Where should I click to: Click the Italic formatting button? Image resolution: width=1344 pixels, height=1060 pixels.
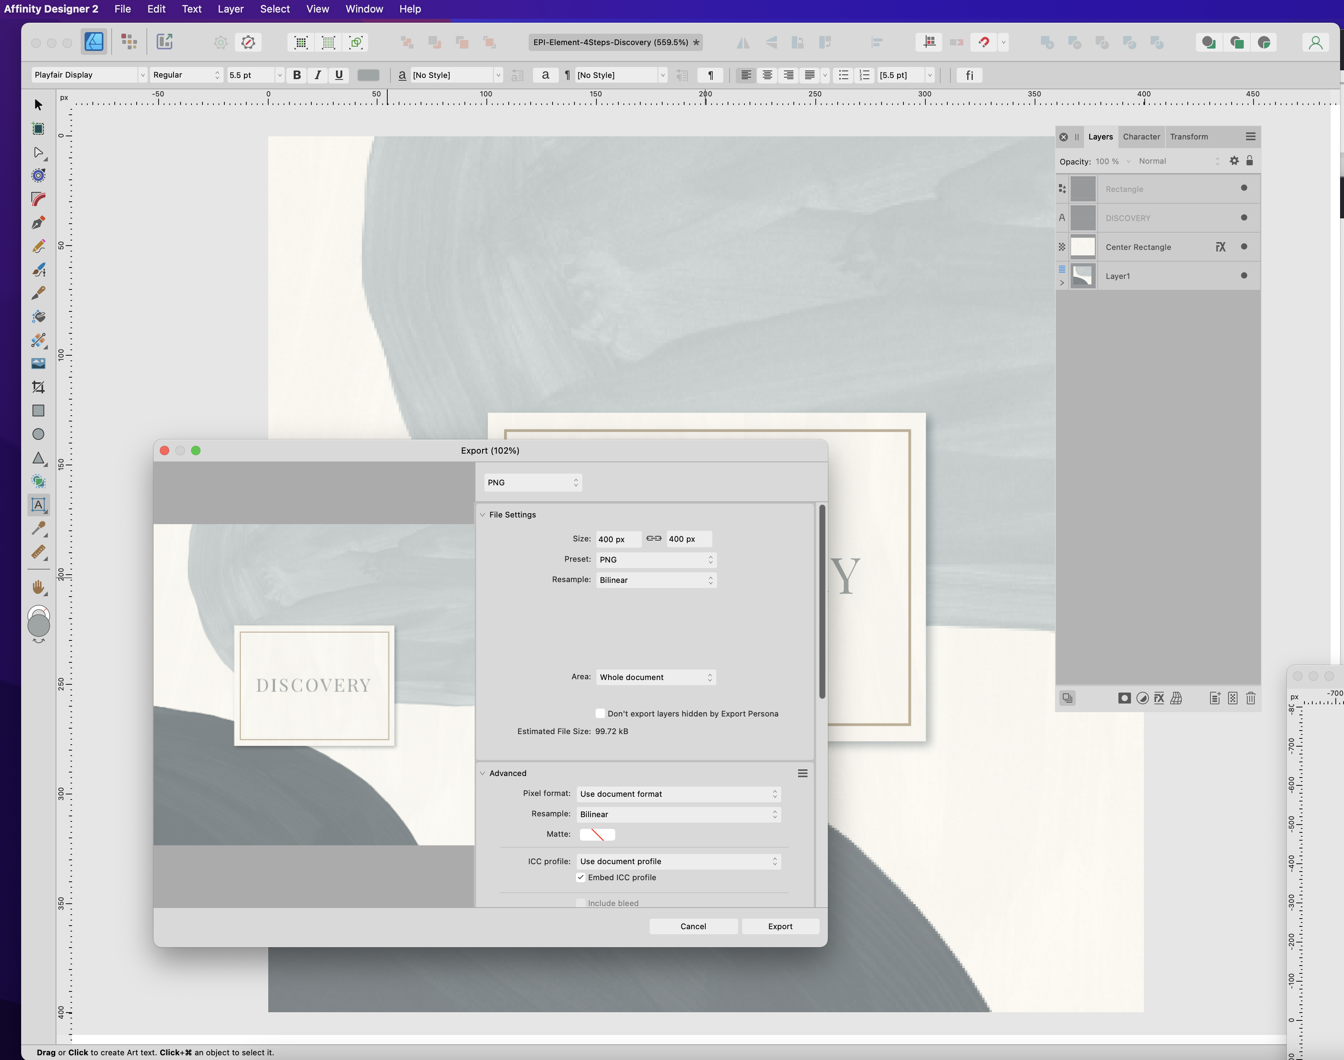click(318, 75)
